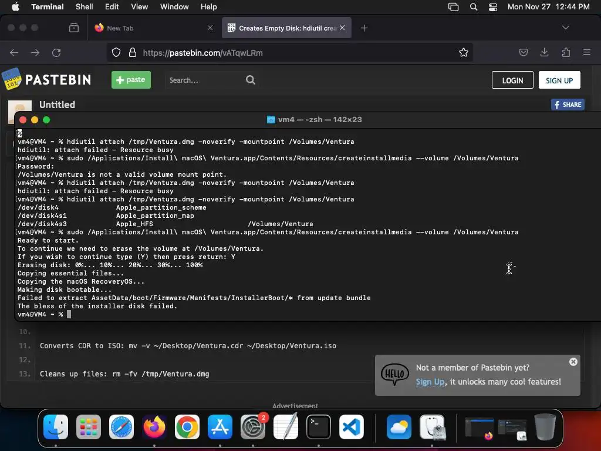Screen dimensions: 601x451
Task: Open the Window menu
Action: [174, 6]
